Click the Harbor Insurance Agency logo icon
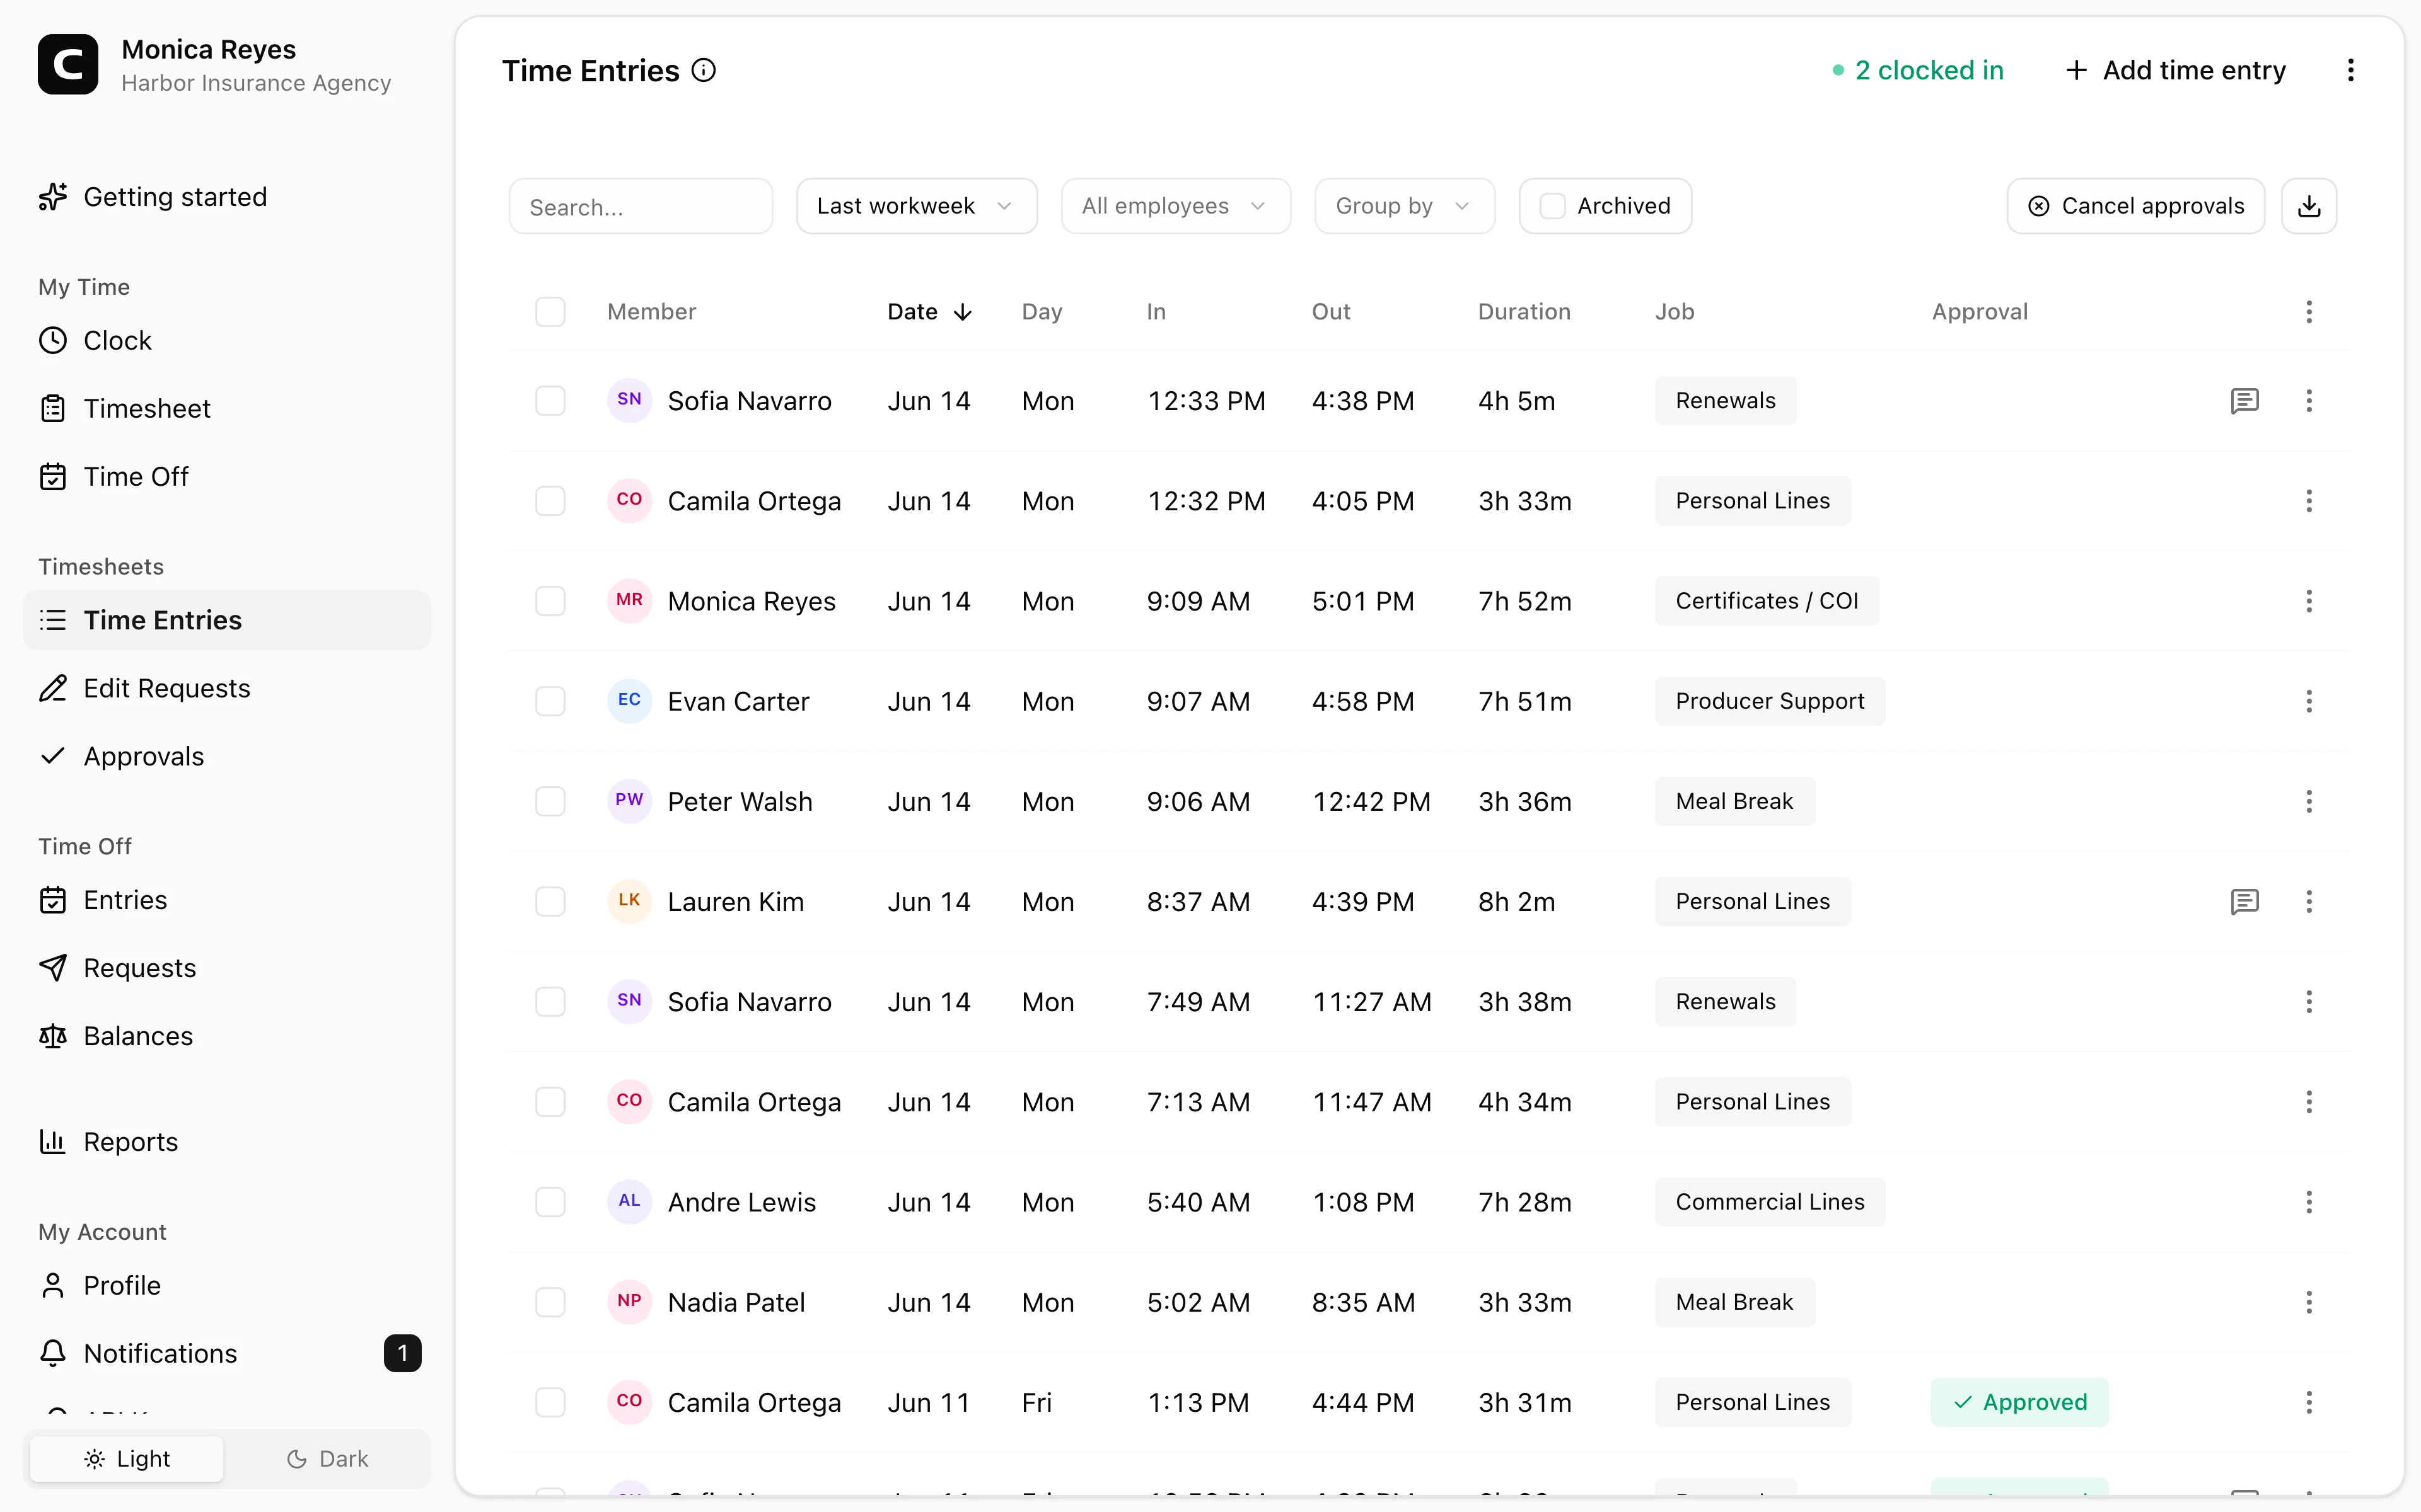 coord(68,65)
